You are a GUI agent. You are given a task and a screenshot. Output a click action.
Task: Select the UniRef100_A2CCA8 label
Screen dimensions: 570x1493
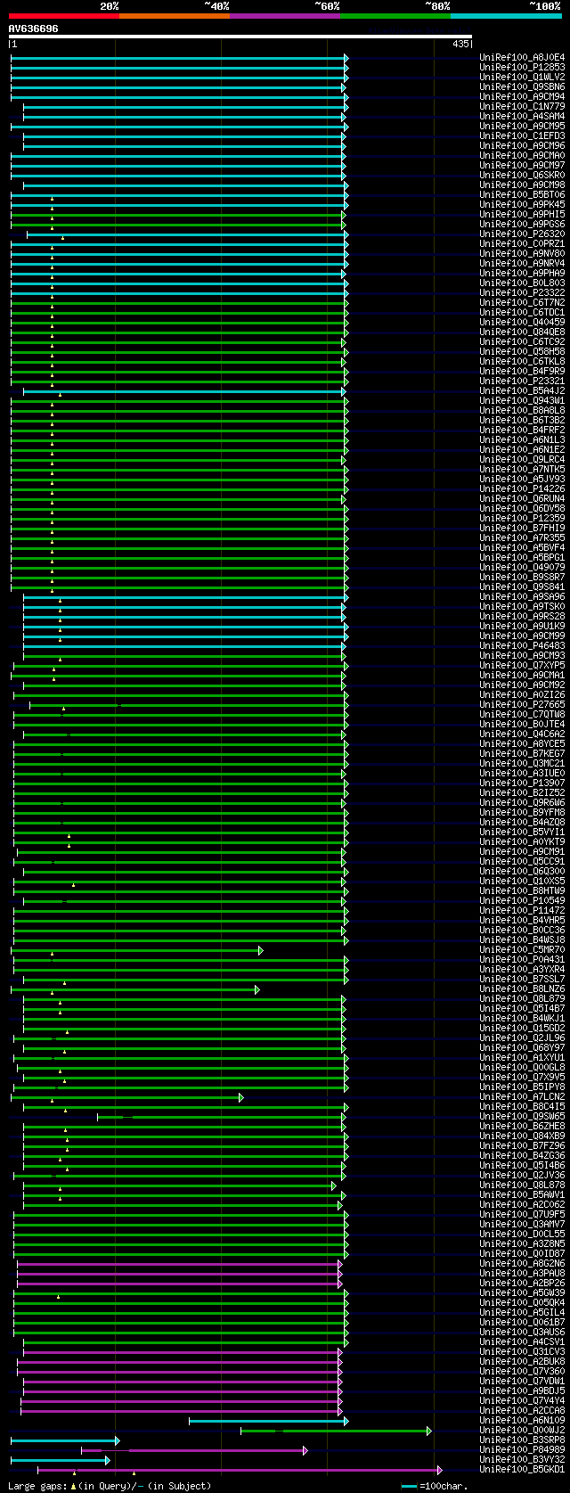[x=522, y=1410]
